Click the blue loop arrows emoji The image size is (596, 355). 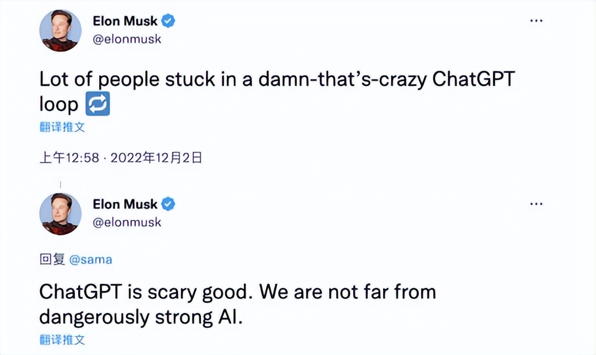click(97, 105)
